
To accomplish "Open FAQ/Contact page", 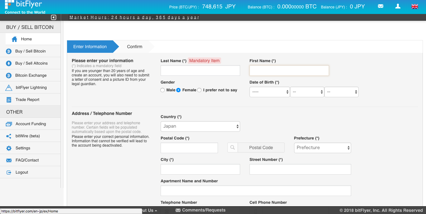I will (x=30, y=160).
